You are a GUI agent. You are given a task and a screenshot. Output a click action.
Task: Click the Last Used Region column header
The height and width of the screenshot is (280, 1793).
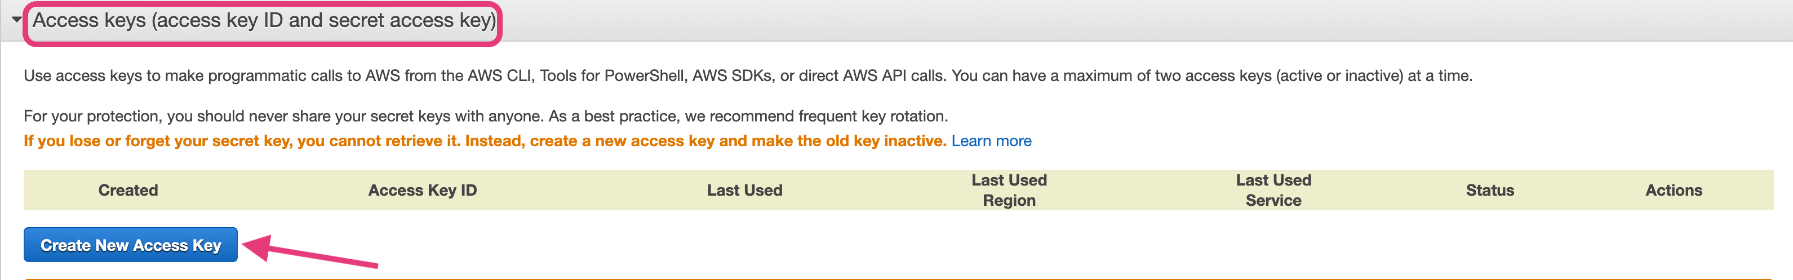click(x=1009, y=191)
